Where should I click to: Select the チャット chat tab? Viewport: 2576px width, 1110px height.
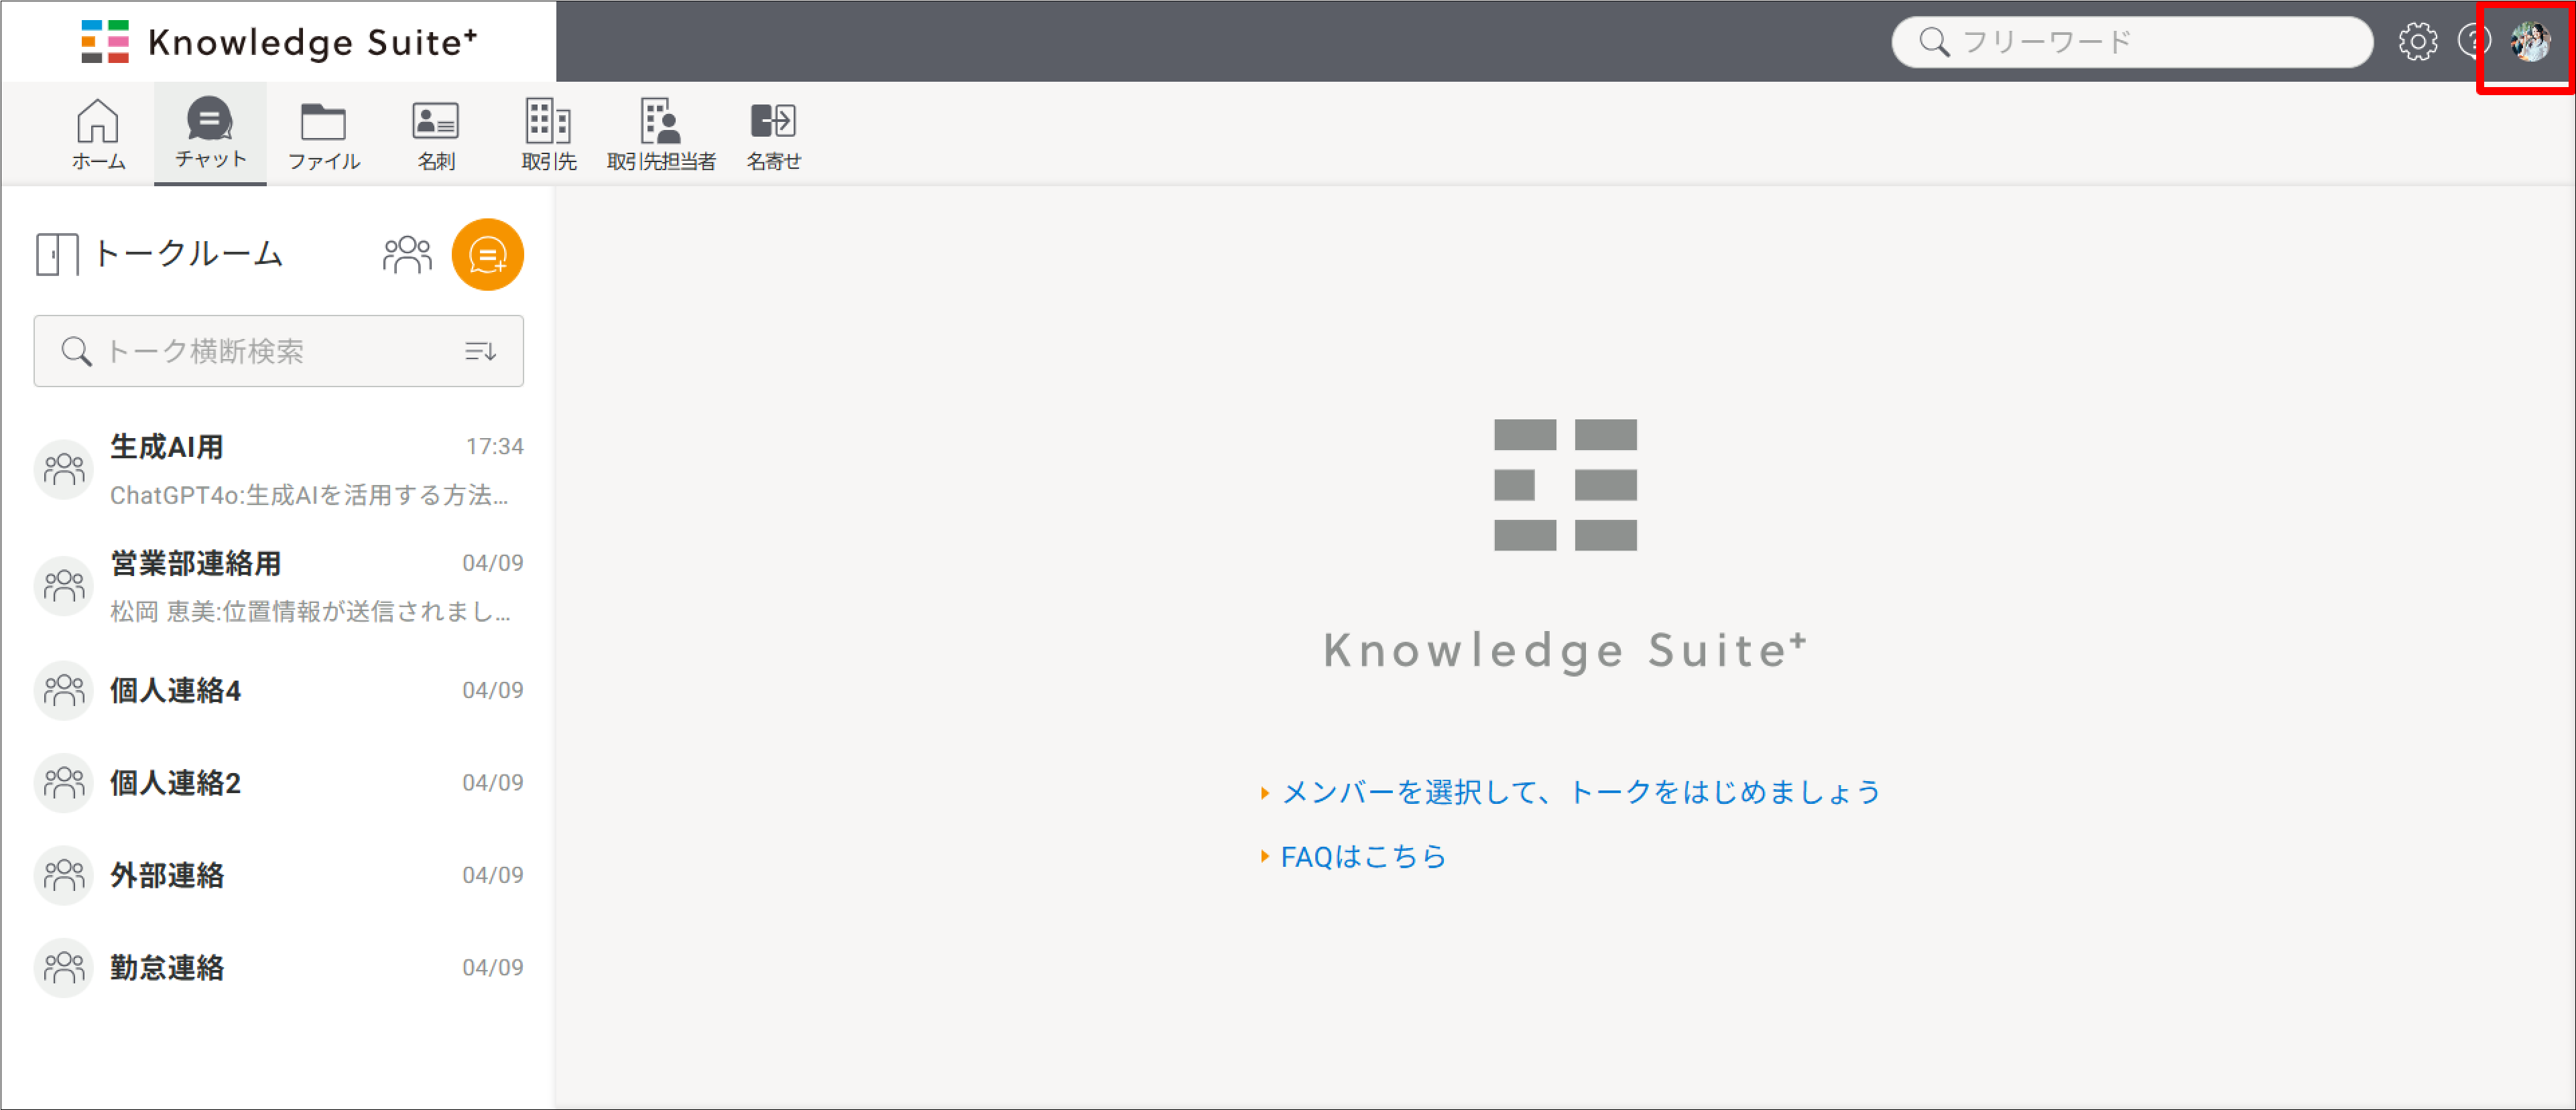210,134
